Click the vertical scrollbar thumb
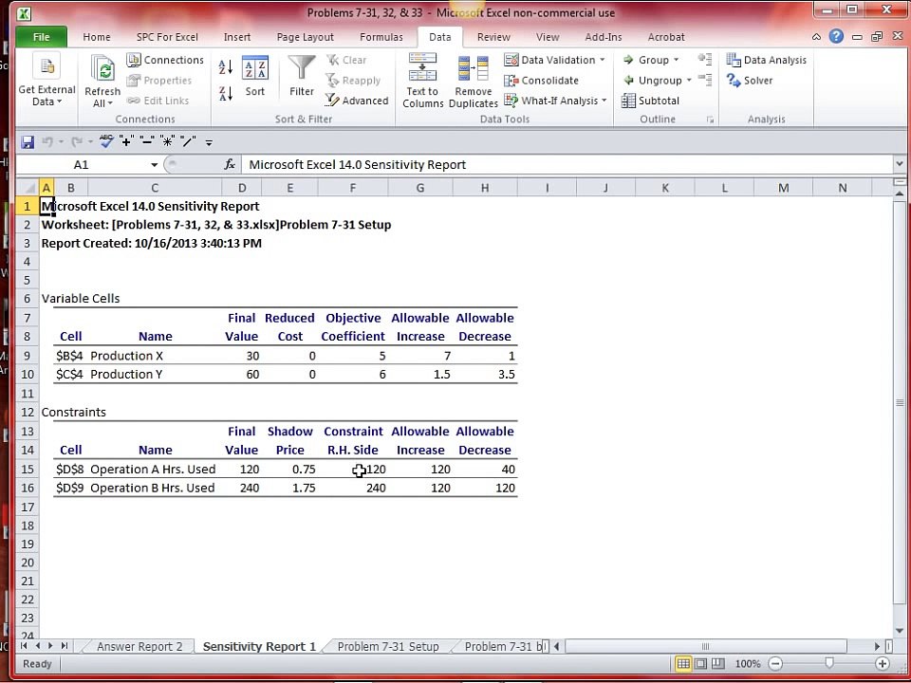The image size is (911, 683). pos(900,402)
